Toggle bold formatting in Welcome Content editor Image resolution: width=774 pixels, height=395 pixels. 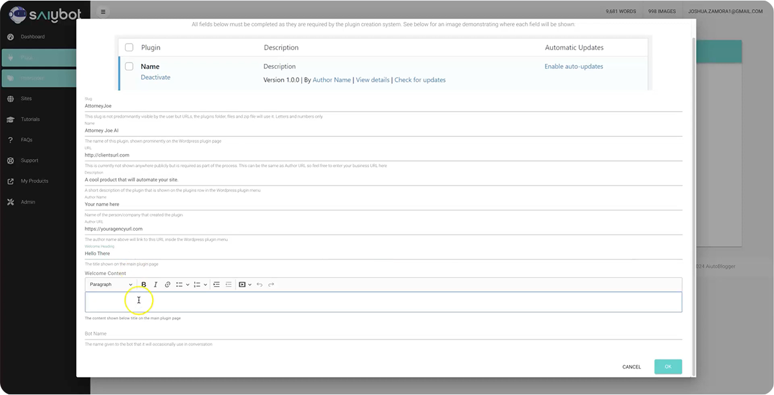pos(144,284)
